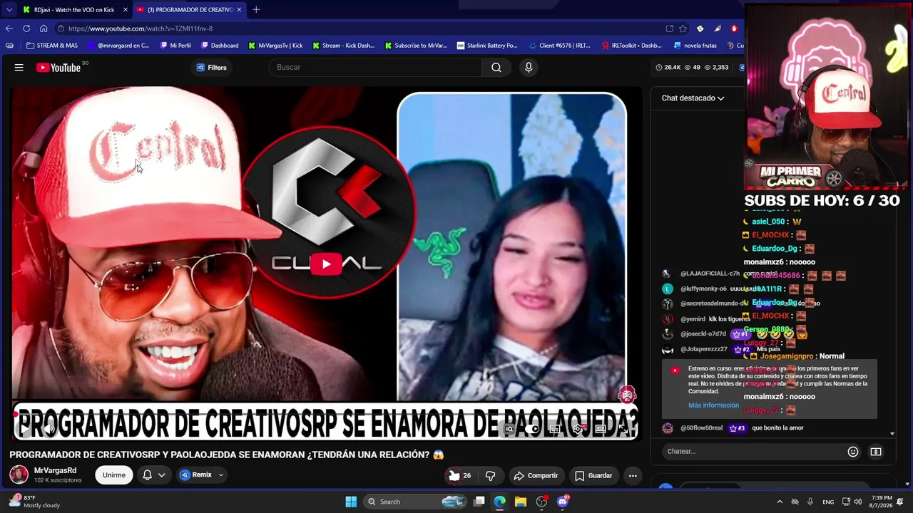Click the search magnifier button

pyautogui.click(x=496, y=68)
